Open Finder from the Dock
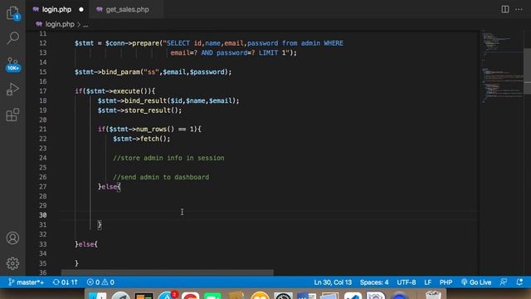The image size is (531, 299). point(97,296)
